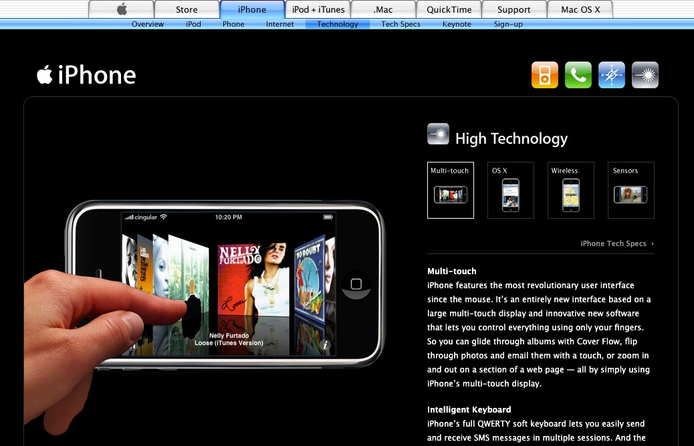Click the 10:20 PM time on iPhone
The height and width of the screenshot is (446, 694).
pyautogui.click(x=229, y=217)
